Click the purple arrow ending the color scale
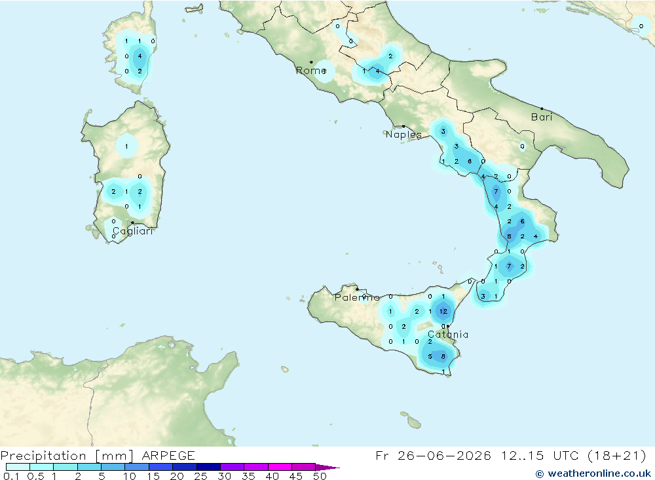655x480 pixels. click(x=327, y=467)
